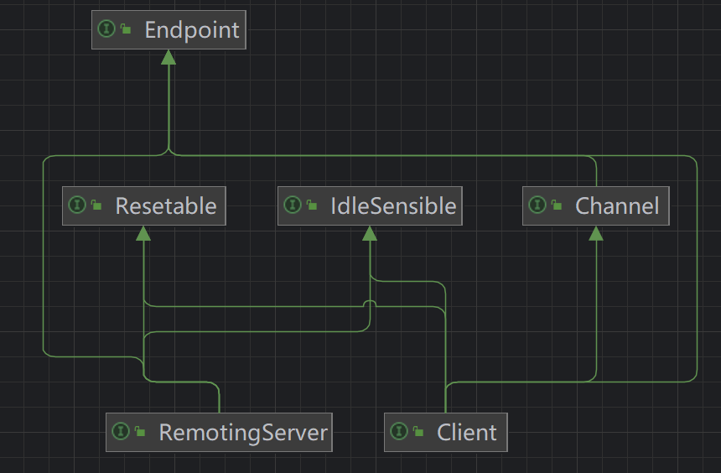Screen dimensions: 721x473
Task: Select the Resetable label text
Action: click(x=166, y=206)
